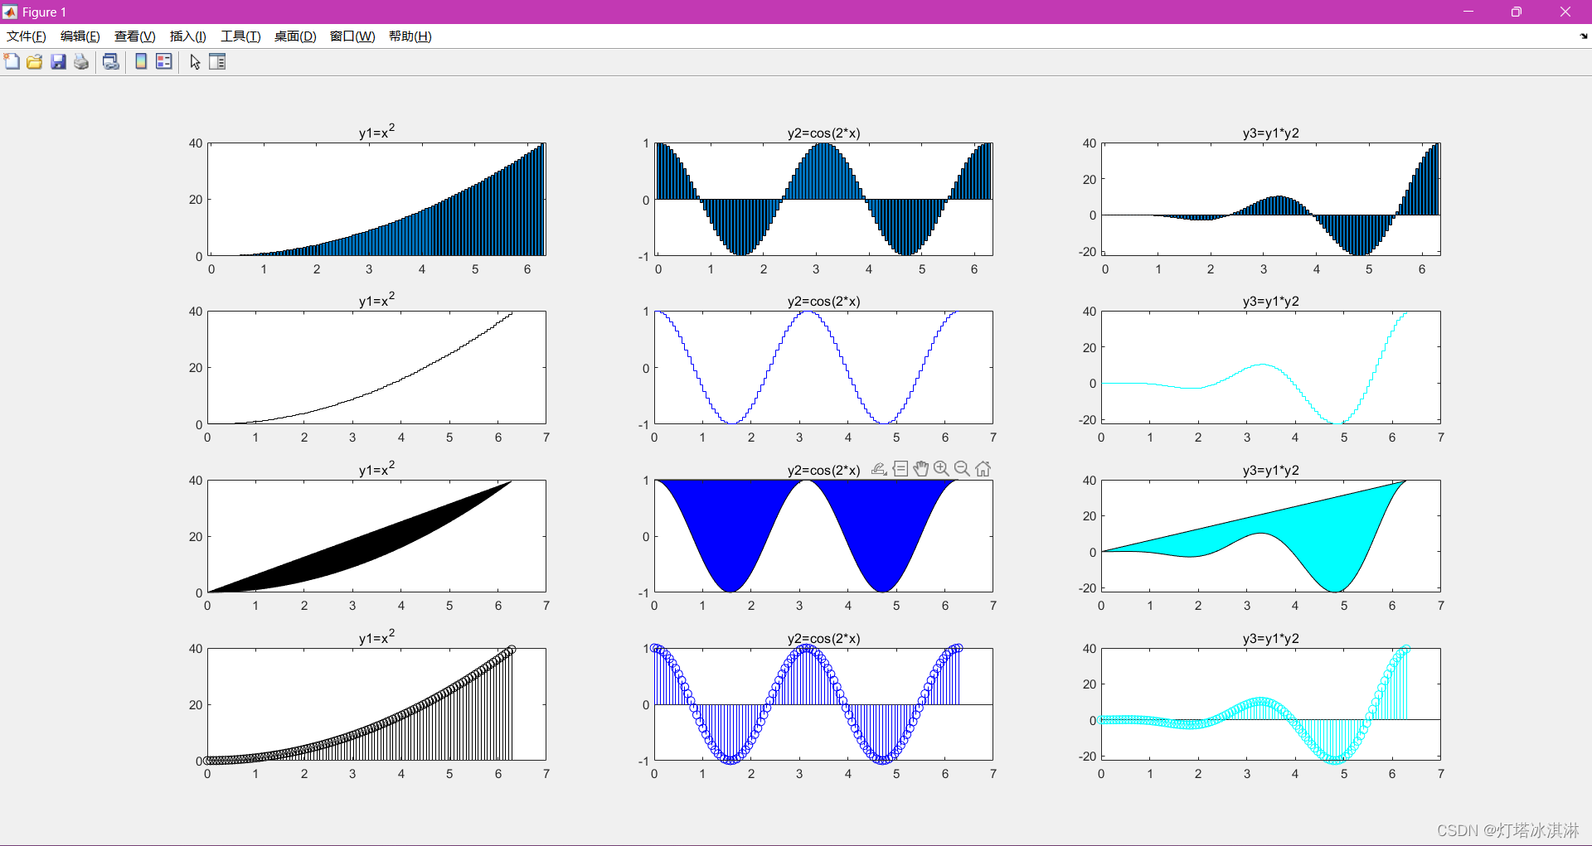Close the Figure 1 window
This screenshot has height=846, width=1592.
point(1565,12)
